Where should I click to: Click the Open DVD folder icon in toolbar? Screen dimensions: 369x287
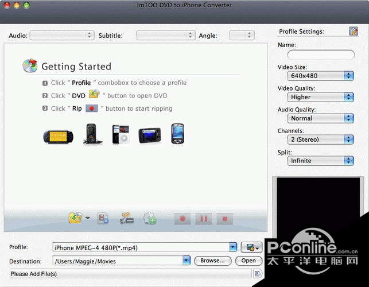75,218
